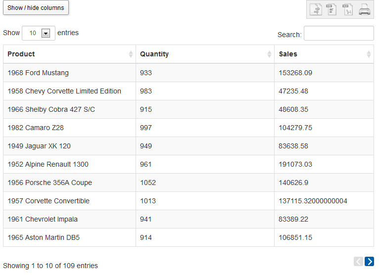
Task: Export the table as CSV
Action: tap(332, 10)
